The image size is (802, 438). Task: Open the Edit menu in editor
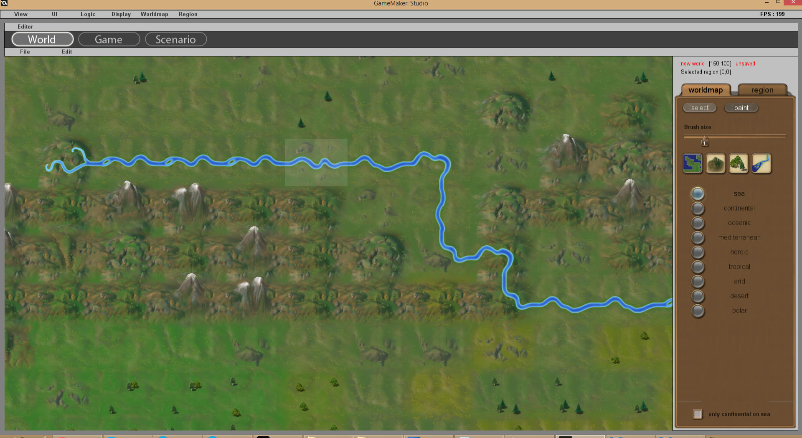pos(67,52)
